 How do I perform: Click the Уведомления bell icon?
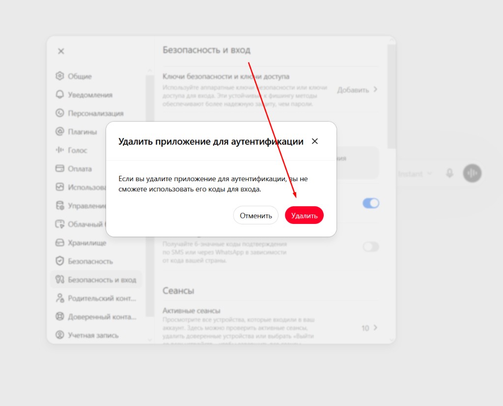click(x=59, y=94)
